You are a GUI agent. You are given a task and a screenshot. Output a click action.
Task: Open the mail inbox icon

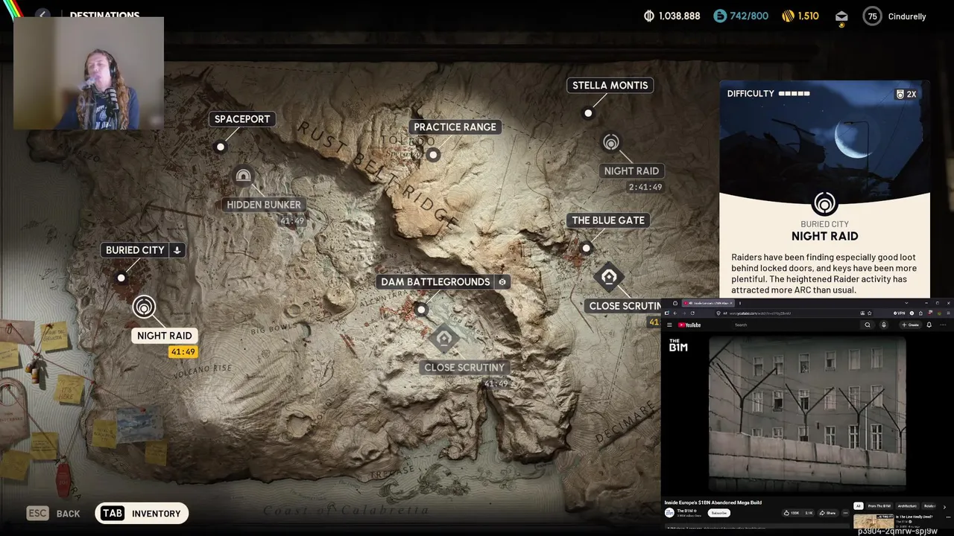click(841, 16)
